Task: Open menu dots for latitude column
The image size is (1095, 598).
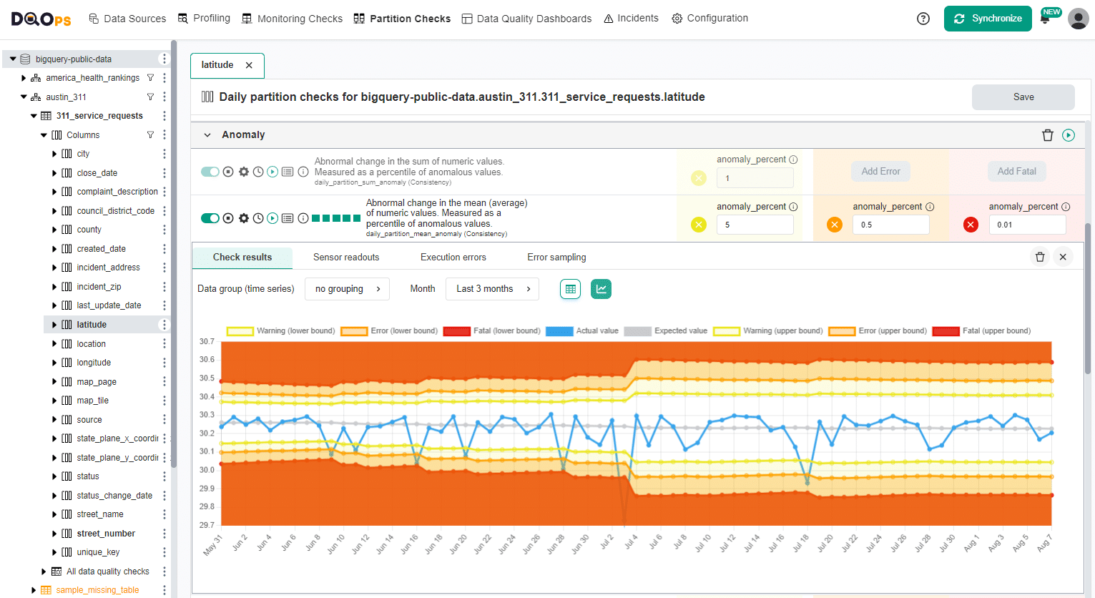Action: coord(164,325)
